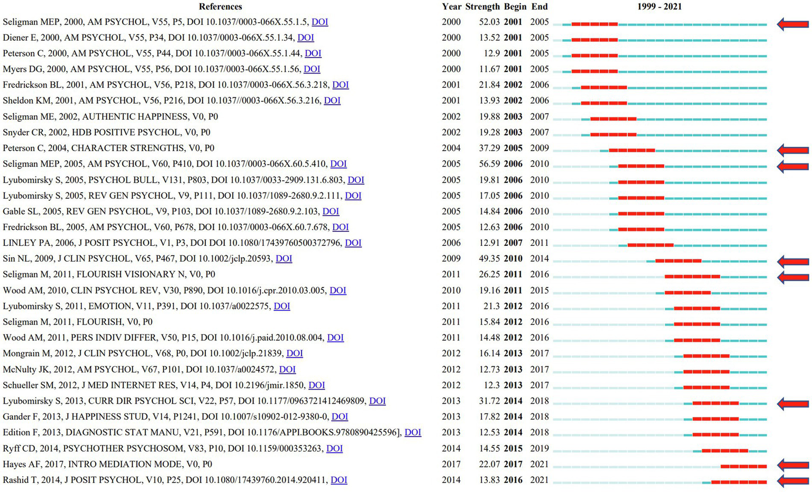Select the Authentic Happiness reference entry

[110, 116]
